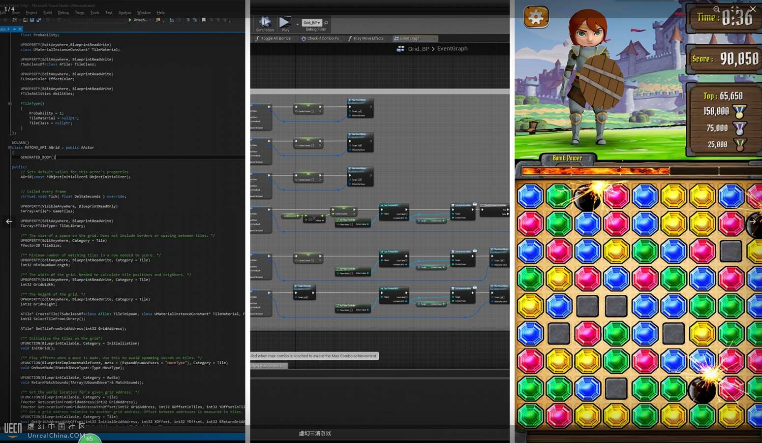Click the Simulation button in Unreal toolbar
This screenshot has height=443, width=762.
coord(265,25)
